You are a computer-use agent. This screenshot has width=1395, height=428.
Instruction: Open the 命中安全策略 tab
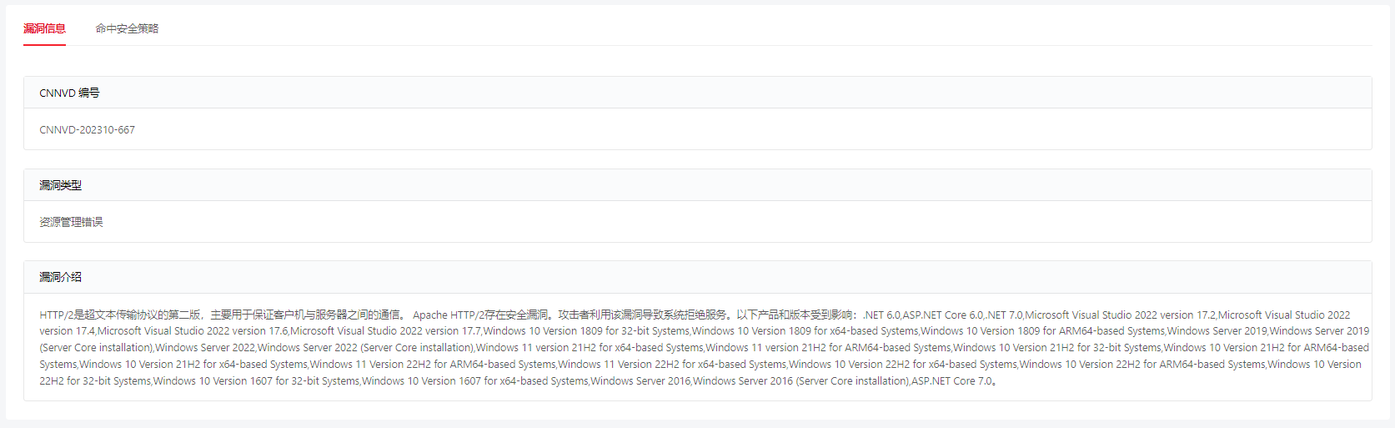click(127, 28)
